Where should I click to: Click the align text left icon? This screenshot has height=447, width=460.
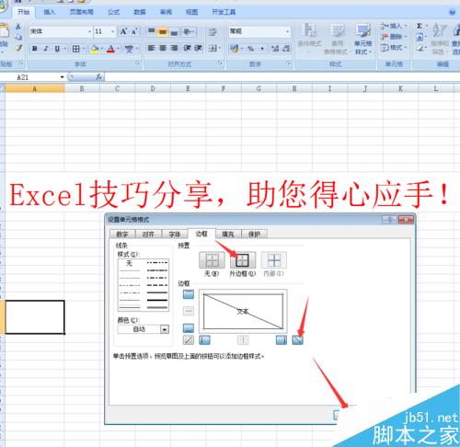[151, 48]
